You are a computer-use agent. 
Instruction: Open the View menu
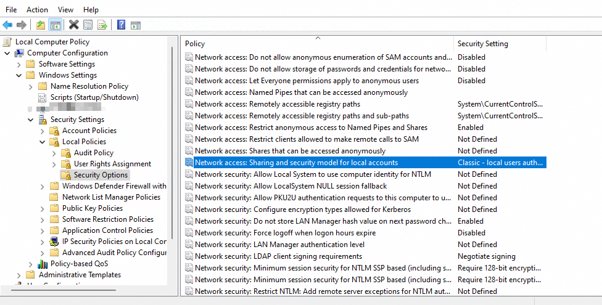tap(65, 10)
